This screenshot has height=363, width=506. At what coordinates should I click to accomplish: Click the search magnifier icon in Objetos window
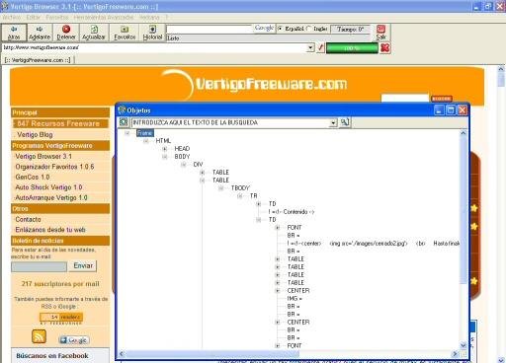coord(345,122)
